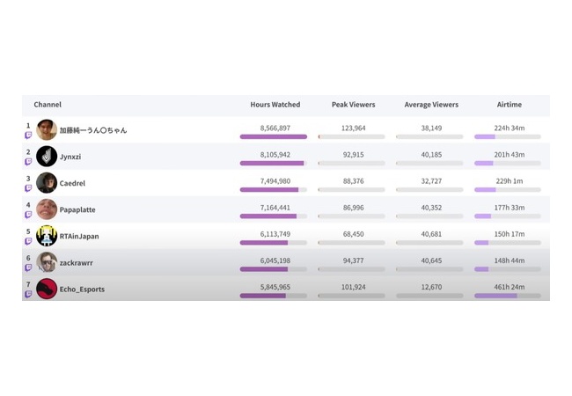Open Echo_Esports's red logo avatar
572x396 pixels.
47,289
